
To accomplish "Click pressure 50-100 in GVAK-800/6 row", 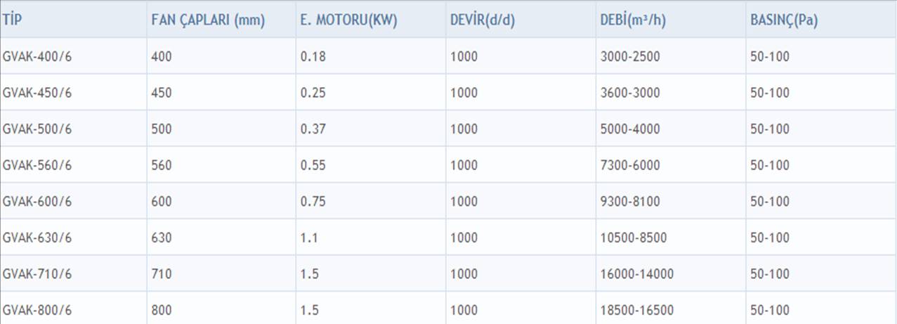I will tap(770, 310).
